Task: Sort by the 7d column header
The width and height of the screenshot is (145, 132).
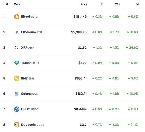Action: point(137,4)
